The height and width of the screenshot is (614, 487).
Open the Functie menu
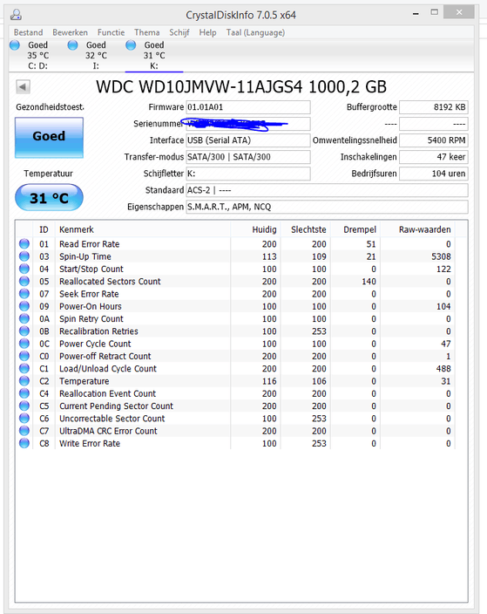(112, 32)
